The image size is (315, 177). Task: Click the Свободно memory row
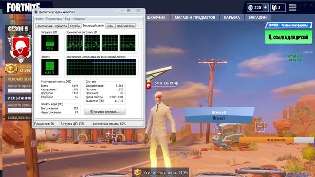(60, 97)
